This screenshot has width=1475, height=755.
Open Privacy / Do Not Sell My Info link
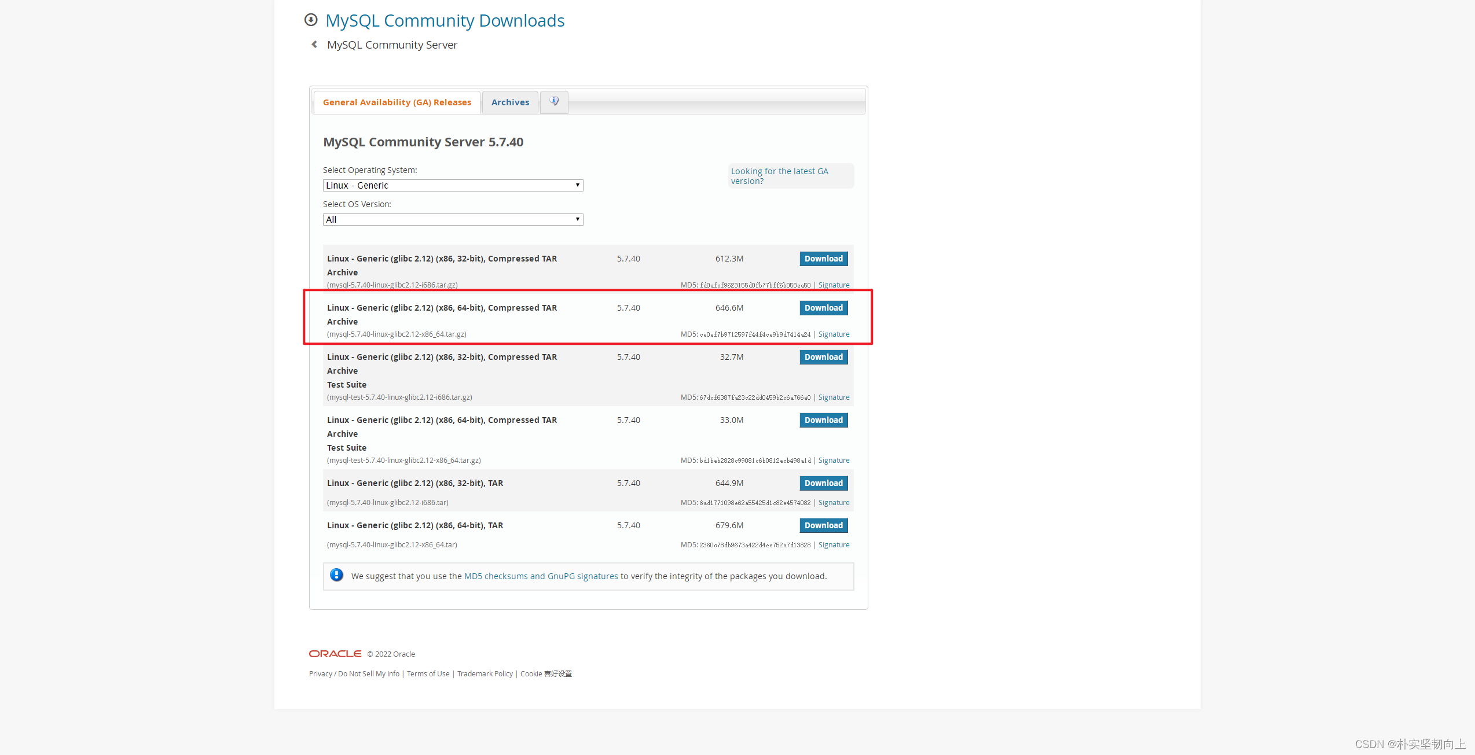point(354,673)
